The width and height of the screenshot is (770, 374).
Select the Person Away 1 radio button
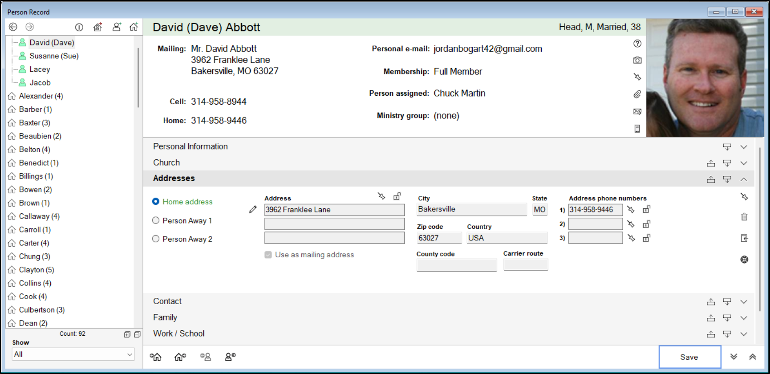(156, 220)
